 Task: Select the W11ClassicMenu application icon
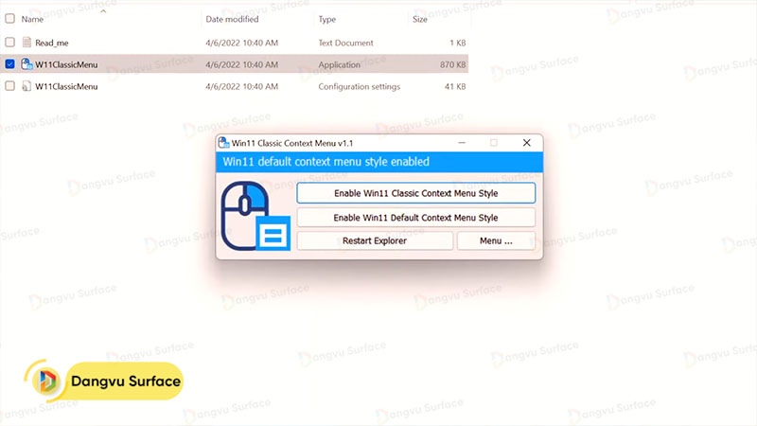[26, 63]
